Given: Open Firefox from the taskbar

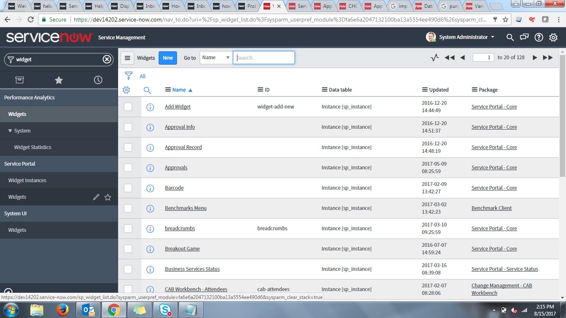Looking at the screenshot, I should [63, 310].
